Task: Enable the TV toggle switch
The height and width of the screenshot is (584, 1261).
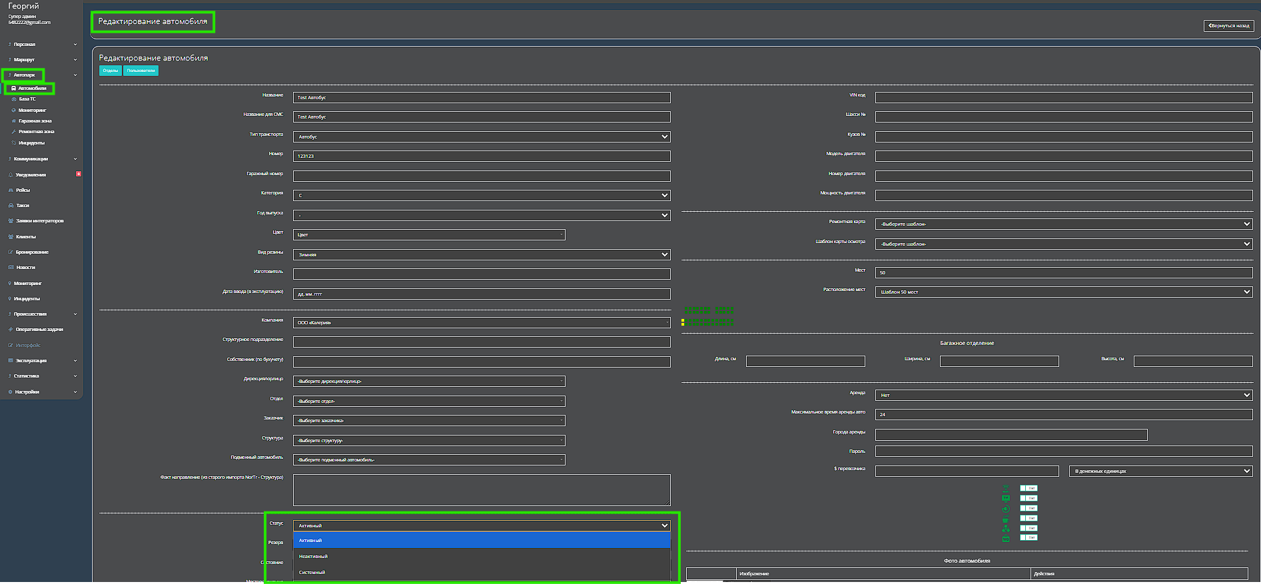Action: [x=1029, y=498]
